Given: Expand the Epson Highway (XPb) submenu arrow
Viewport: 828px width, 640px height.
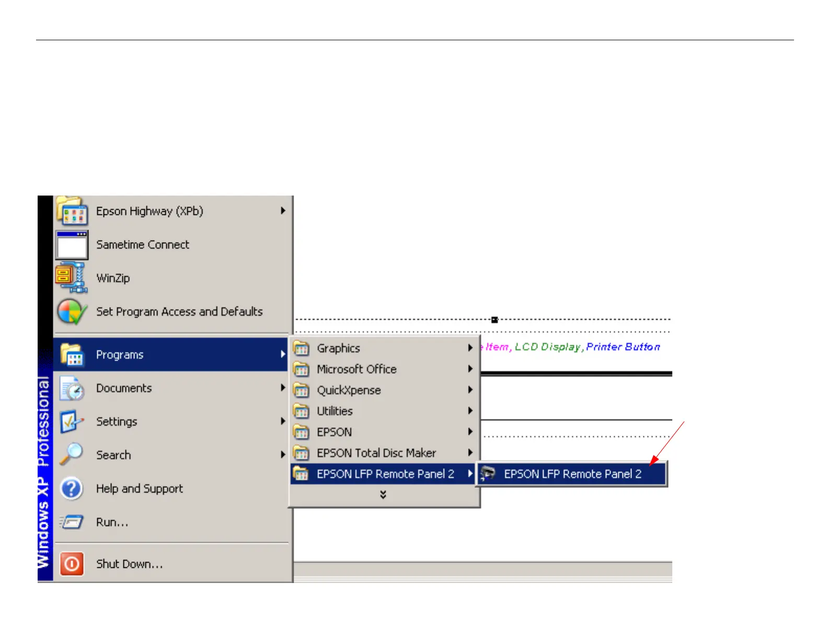Looking at the screenshot, I should click(283, 211).
